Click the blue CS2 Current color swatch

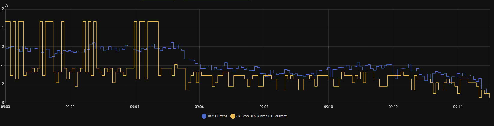204,116
